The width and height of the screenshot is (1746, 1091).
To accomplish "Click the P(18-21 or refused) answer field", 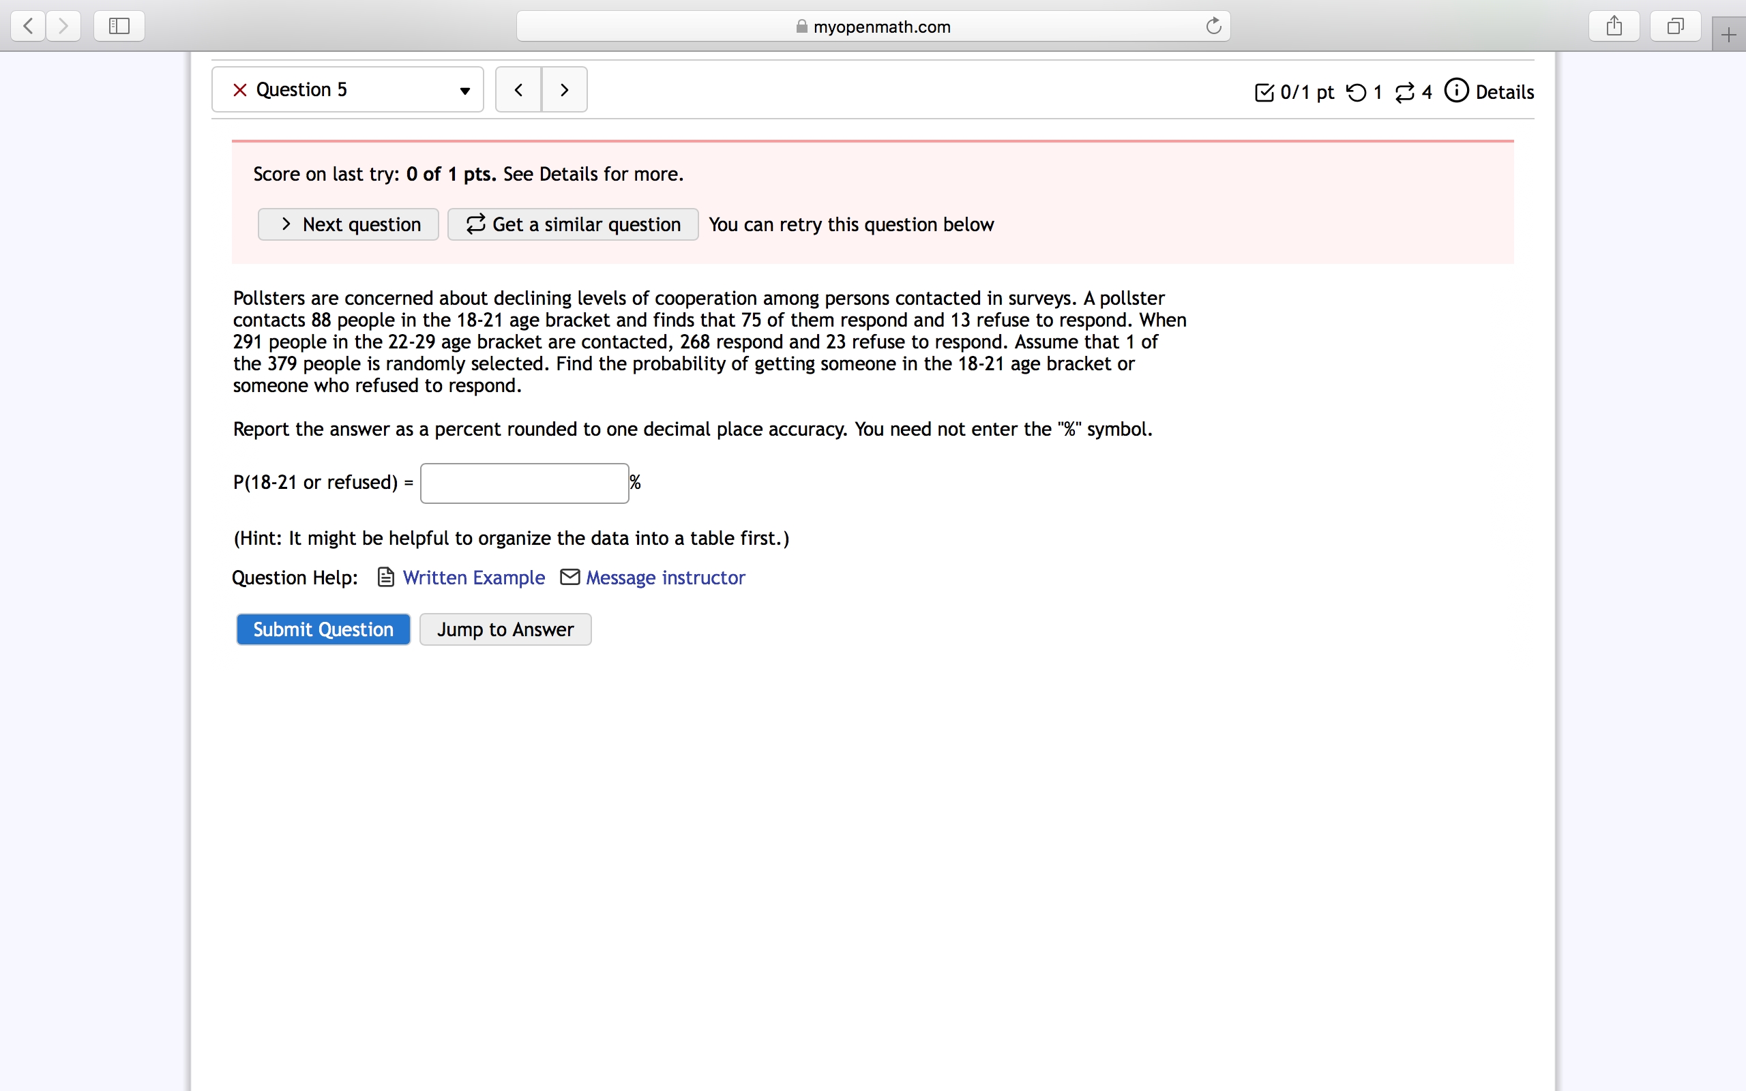I will click(524, 483).
